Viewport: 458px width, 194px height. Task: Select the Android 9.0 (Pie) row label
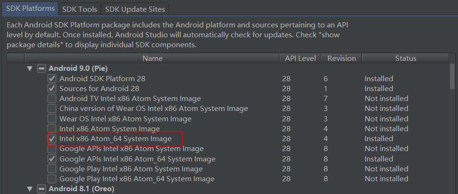(78, 68)
